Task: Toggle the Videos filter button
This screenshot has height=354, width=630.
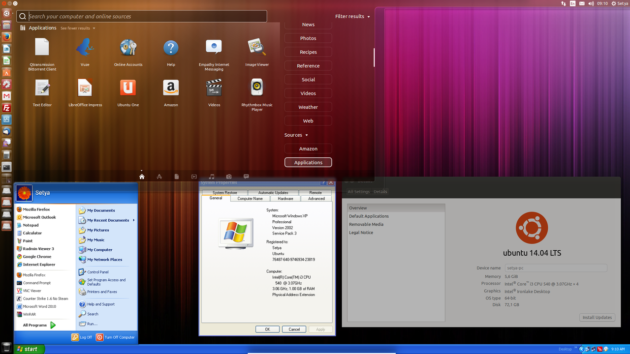Action: point(308,93)
